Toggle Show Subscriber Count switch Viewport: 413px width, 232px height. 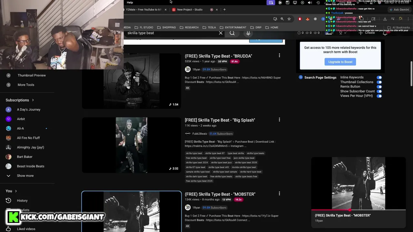[379, 91]
